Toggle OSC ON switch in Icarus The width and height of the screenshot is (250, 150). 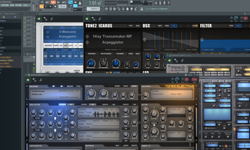click(195, 26)
